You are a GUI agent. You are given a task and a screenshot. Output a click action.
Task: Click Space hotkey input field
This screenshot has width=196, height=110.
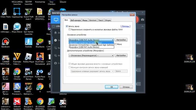(121, 71)
